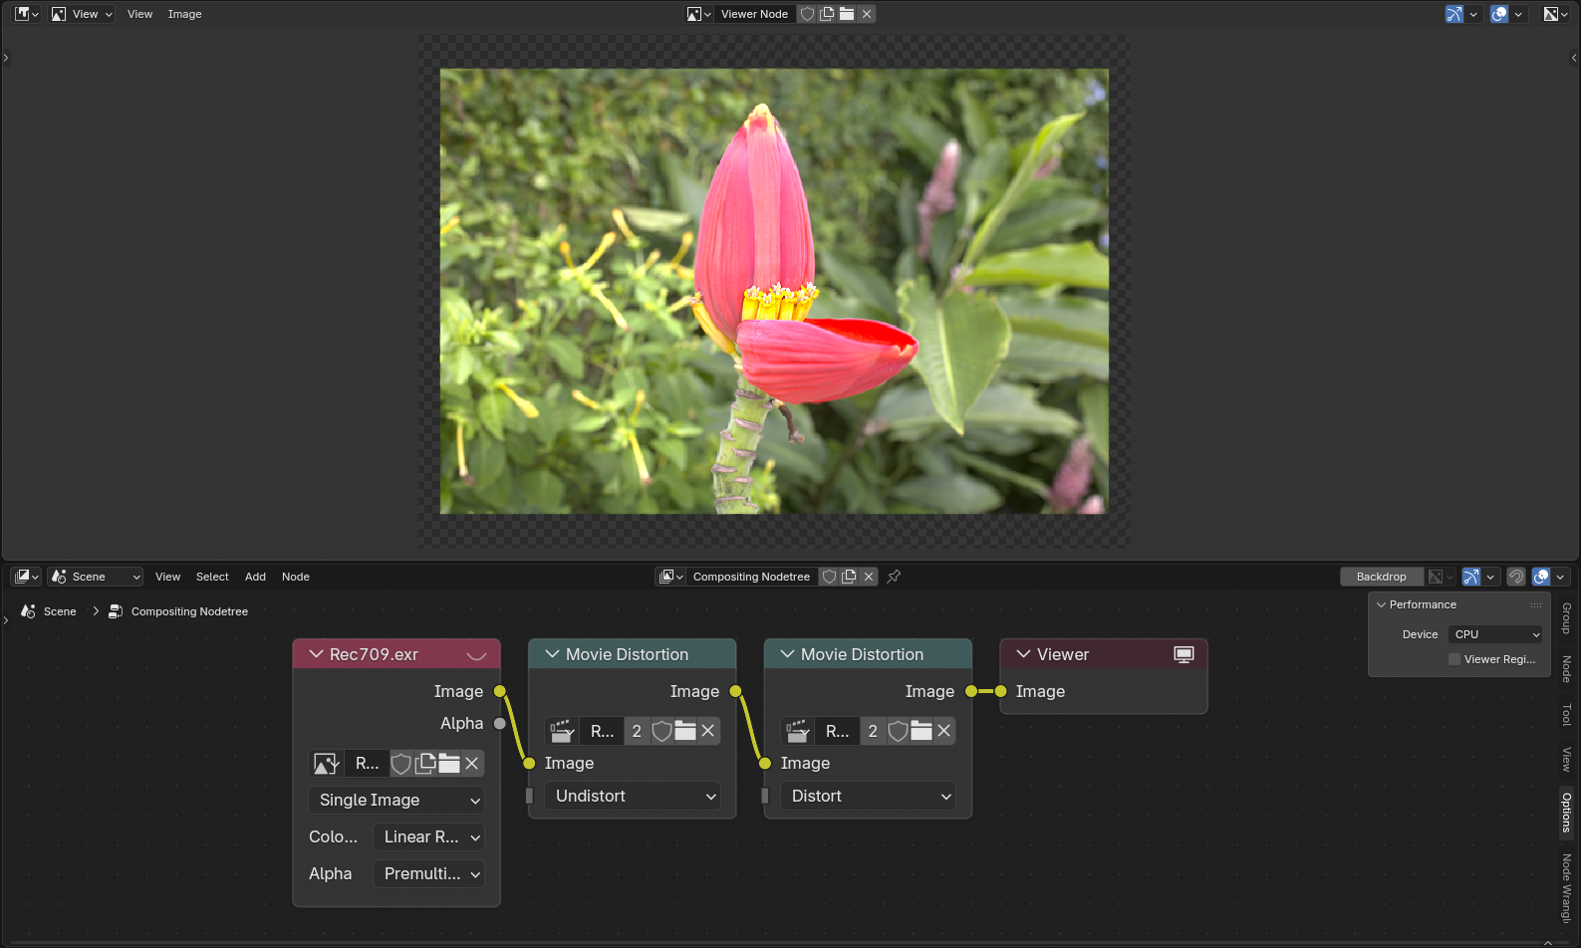This screenshot has width=1581, height=948.
Task: Click the pin icon beside Compositing Nodetree
Action: click(894, 577)
